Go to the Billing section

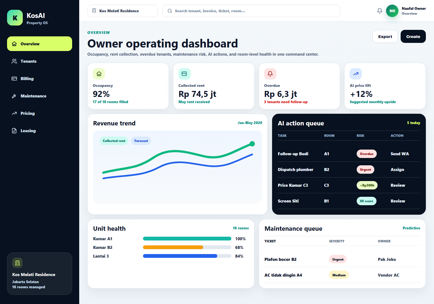click(x=40, y=78)
